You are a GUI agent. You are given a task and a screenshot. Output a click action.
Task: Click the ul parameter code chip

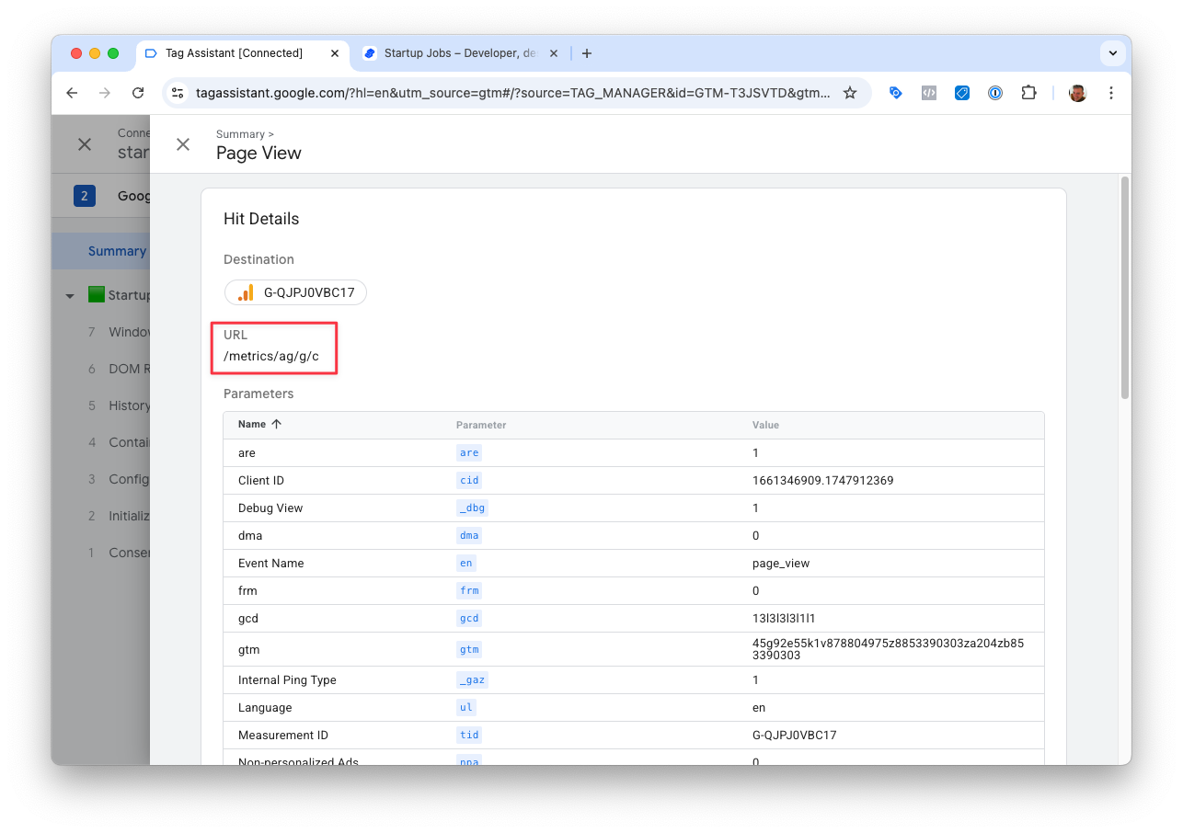[x=466, y=707]
